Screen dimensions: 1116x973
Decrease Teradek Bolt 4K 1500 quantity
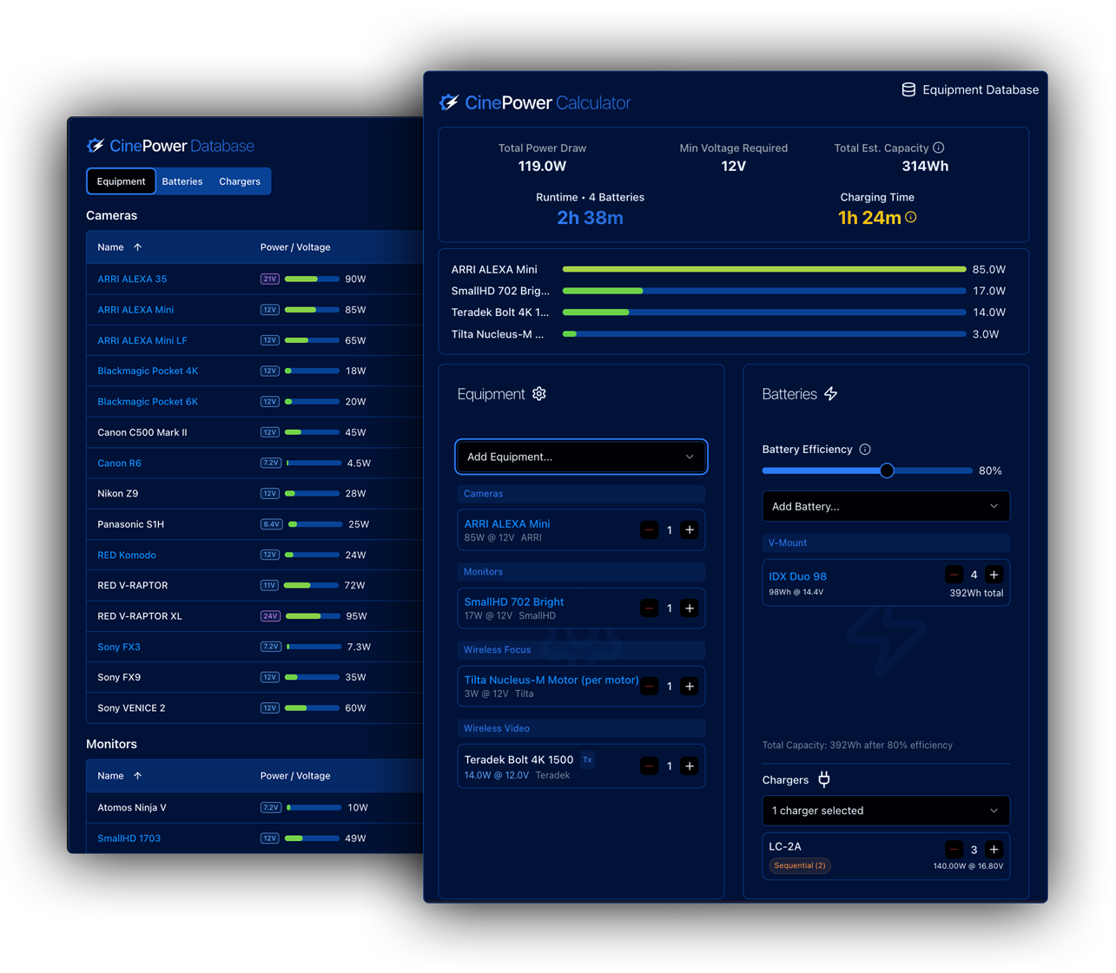(649, 766)
